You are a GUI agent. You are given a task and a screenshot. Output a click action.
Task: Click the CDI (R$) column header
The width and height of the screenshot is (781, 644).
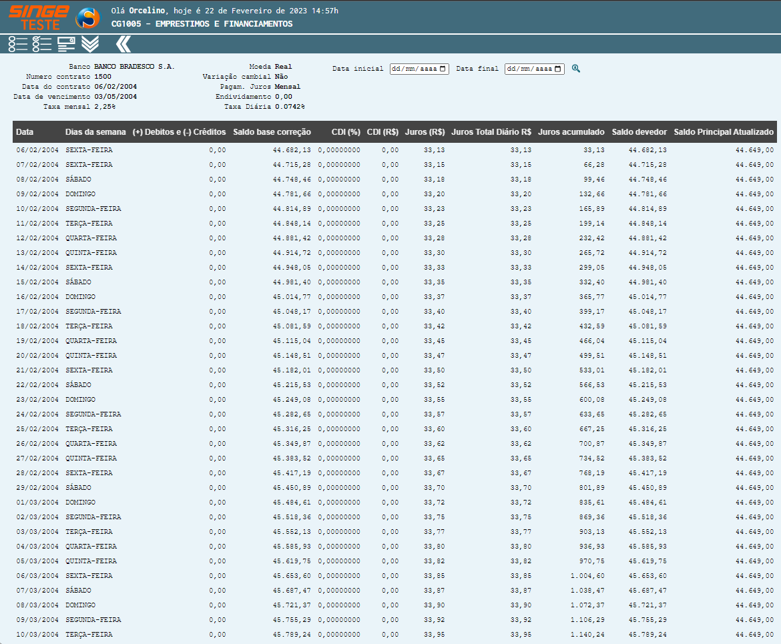pyautogui.click(x=382, y=132)
